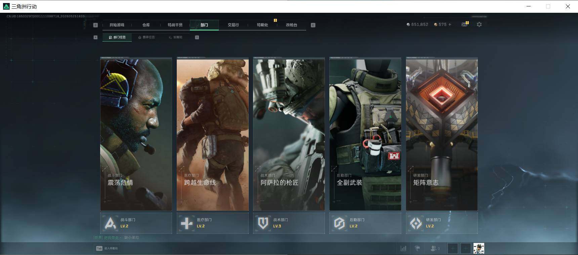Screen dimensions: 578x255
Task: Click the tactics department shield icon
Action: 263,223
